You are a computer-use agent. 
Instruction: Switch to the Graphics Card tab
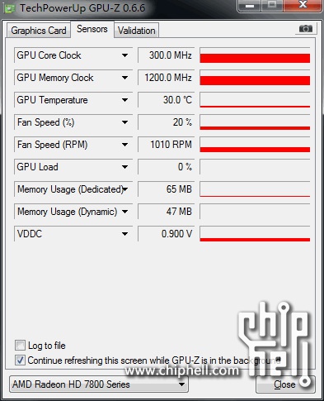(39, 31)
